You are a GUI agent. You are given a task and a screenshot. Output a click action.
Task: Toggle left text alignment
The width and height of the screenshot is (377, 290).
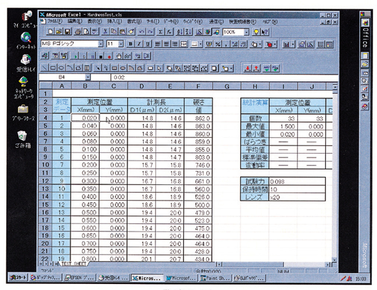[158, 44]
